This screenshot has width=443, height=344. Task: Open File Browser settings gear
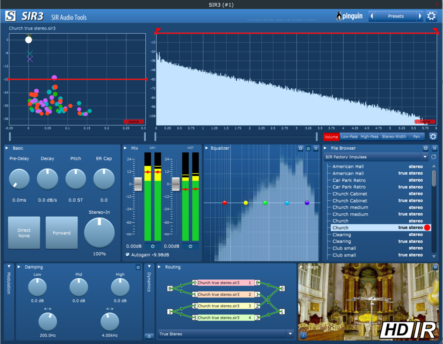click(x=426, y=148)
